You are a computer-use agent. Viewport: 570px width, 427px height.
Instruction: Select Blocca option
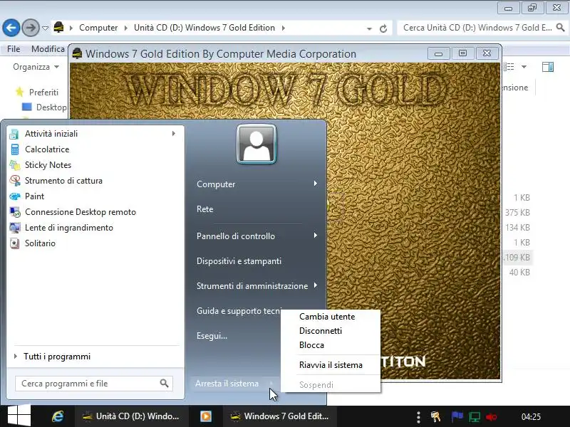click(x=311, y=345)
